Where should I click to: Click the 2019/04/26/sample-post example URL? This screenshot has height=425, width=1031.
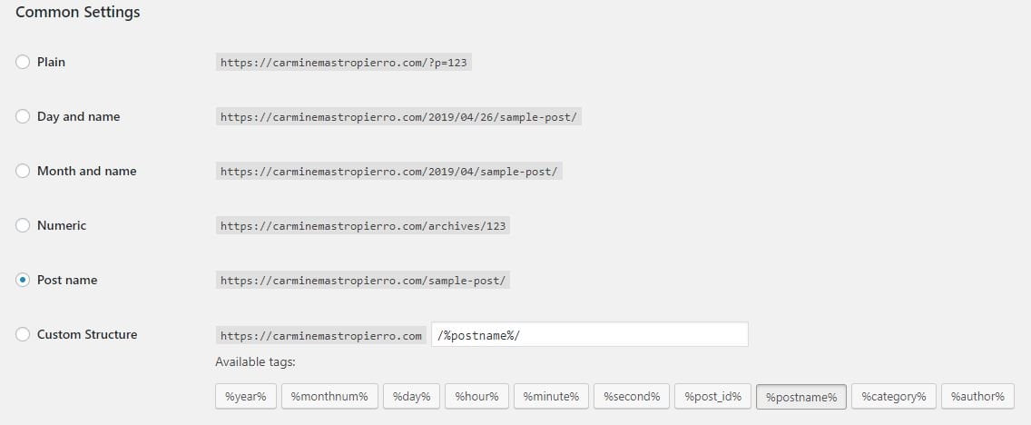(398, 117)
